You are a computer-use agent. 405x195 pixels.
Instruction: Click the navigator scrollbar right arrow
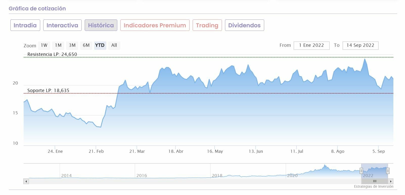point(391,181)
